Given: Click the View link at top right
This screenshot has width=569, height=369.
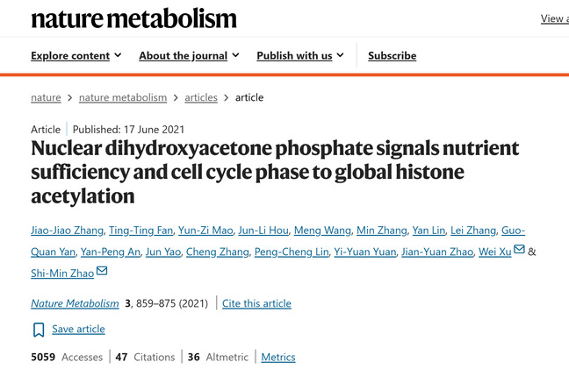Looking at the screenshot, I should coord(554,18).
